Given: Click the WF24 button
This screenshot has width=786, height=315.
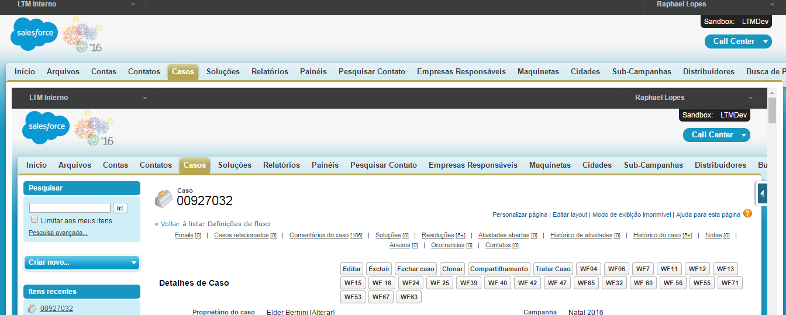Looking at the screenshot, I should click(411, 283).
